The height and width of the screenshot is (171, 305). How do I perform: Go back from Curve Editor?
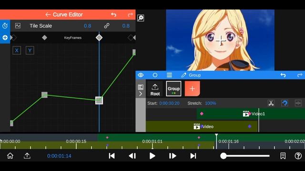coord(48,15)
